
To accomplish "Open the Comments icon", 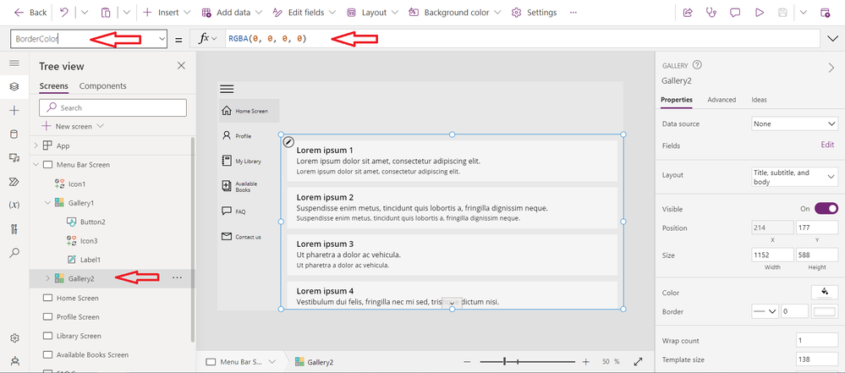I will coord(734,13).
